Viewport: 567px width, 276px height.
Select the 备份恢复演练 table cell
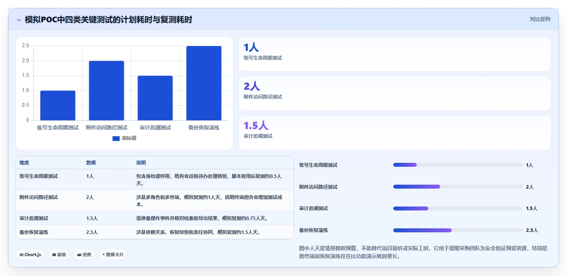click(34, 232)
